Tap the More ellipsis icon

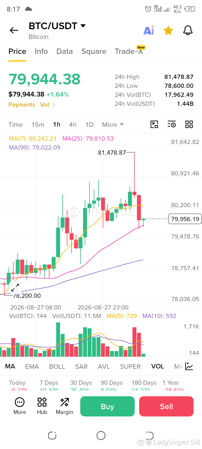[20, 406]
